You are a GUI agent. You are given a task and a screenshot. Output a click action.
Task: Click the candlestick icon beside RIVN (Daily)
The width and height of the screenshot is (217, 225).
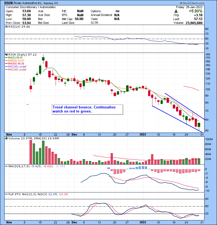click(7, 54)
